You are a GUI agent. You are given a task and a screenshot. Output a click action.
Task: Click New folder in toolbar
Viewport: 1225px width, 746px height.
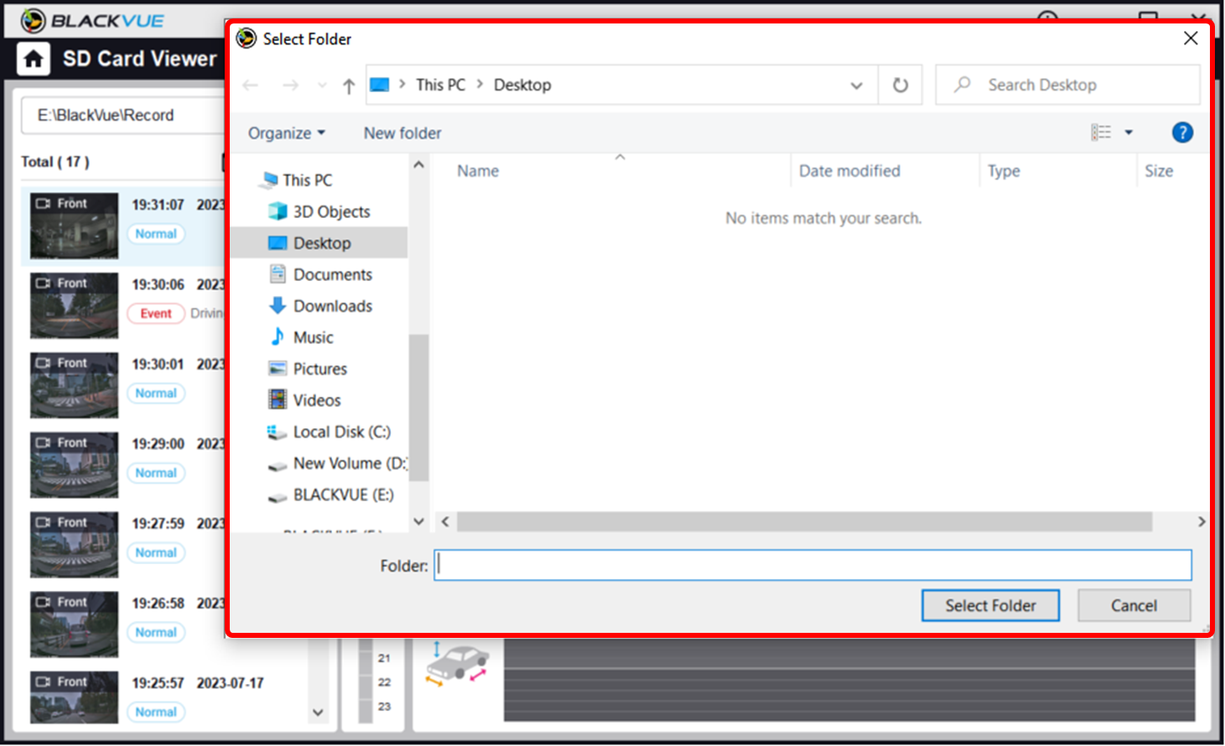point(402,133)
